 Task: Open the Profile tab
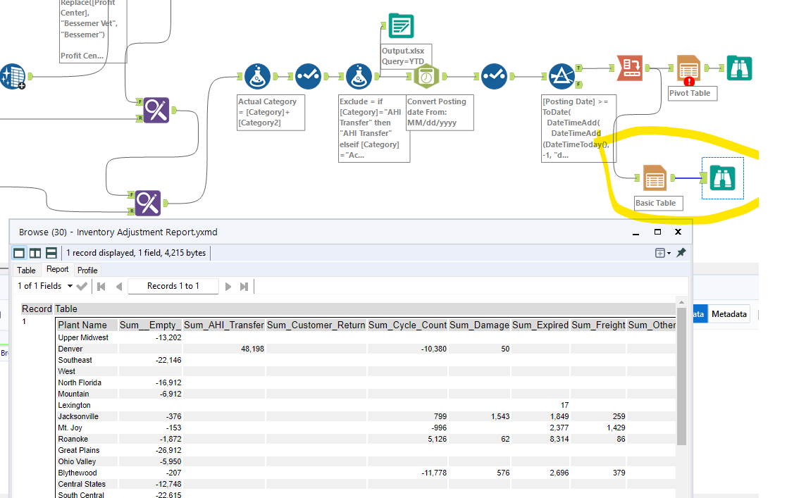[87, 270]
